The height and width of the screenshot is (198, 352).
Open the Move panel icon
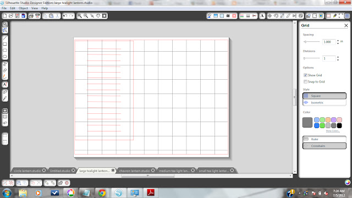click(x=269, y=16)
